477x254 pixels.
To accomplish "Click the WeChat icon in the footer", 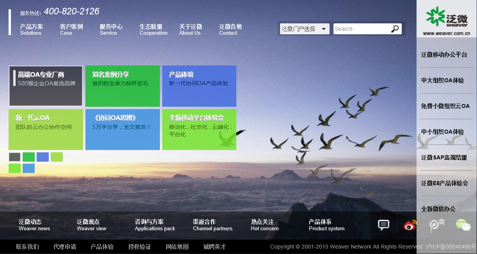I will (x=463, y=226).
